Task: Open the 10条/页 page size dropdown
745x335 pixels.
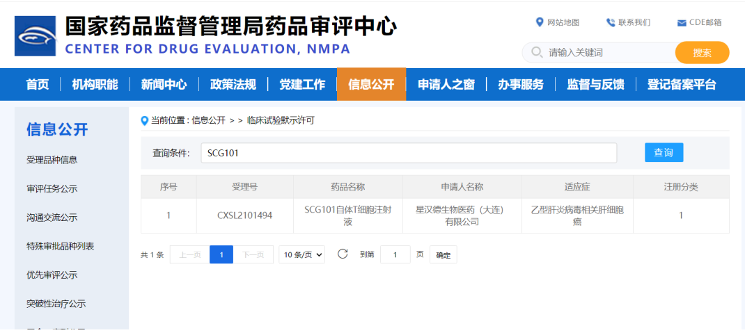Action: pyautogui.click(x=302, y=255)
